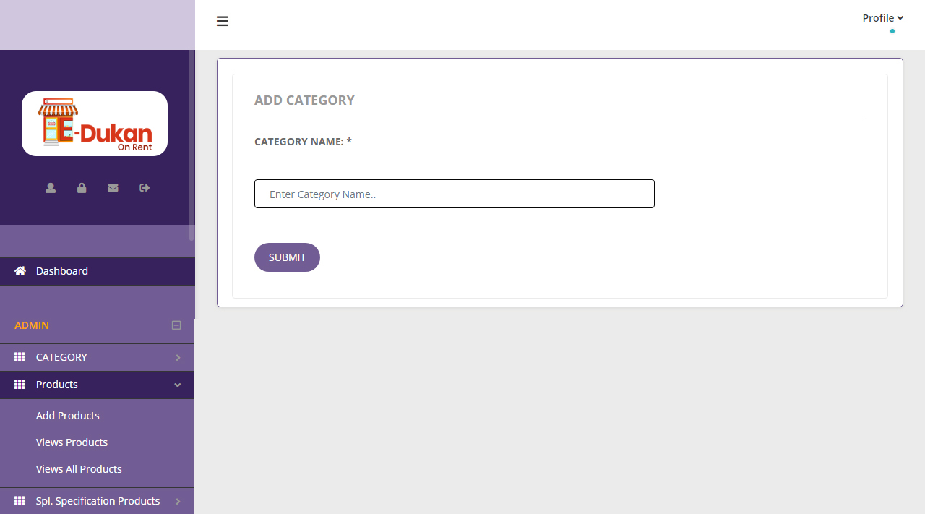Screen dimensions: 925x514
Task: Open the envelope mail icon
Action: (x=113, y=188)
